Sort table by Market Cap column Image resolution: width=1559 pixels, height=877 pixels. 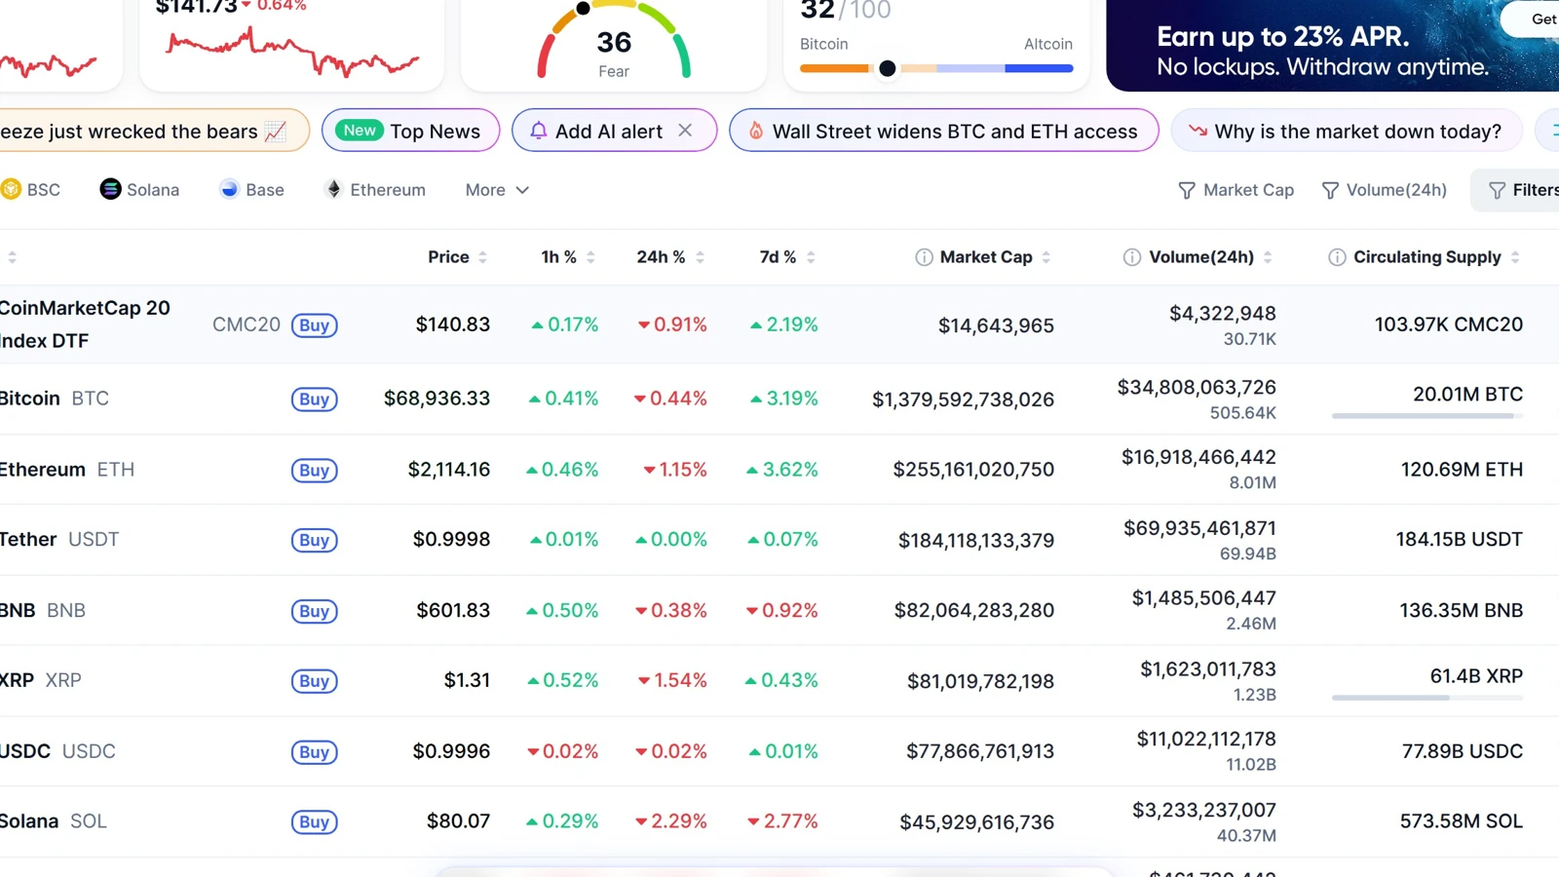[994, 257]
